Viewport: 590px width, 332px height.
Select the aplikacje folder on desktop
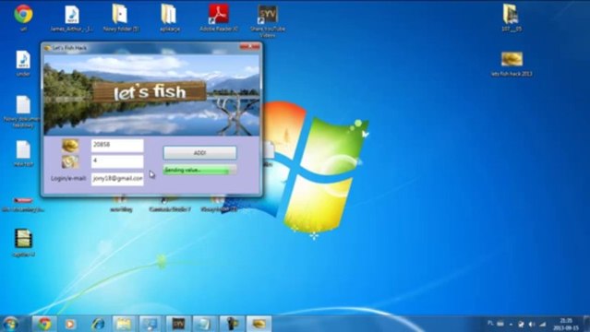[x=169, y=18]
